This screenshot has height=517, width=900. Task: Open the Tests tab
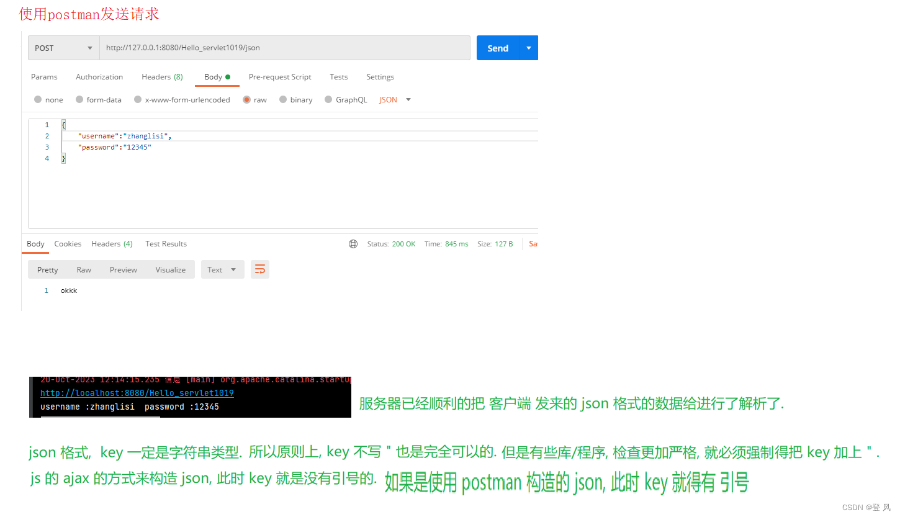tap(339, 77)
